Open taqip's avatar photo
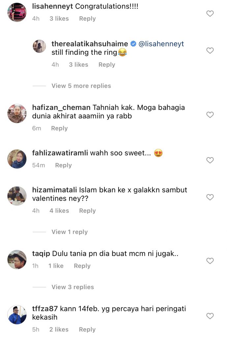Screen dimensions: 227x338 coord(17,259)
